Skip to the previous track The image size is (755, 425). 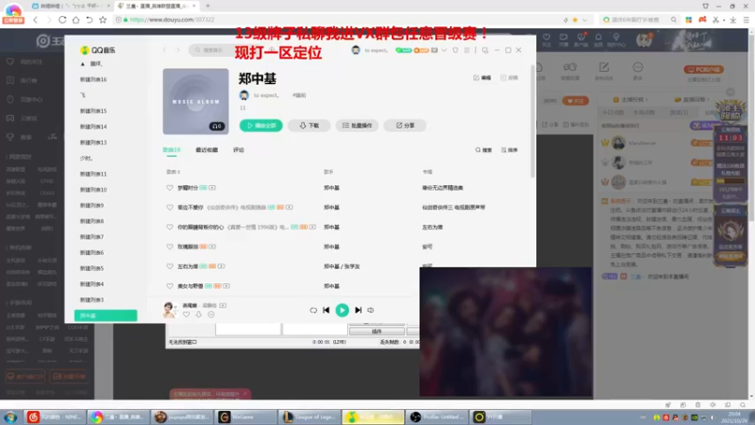pos(326,311)
